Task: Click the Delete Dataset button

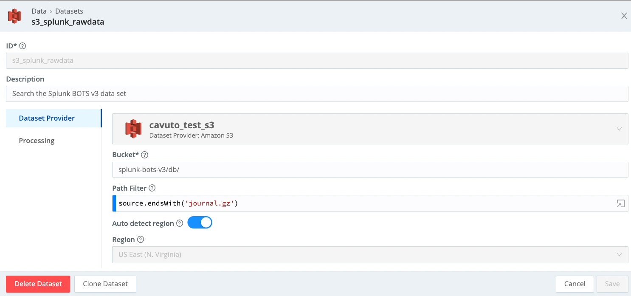Action: 38,284
